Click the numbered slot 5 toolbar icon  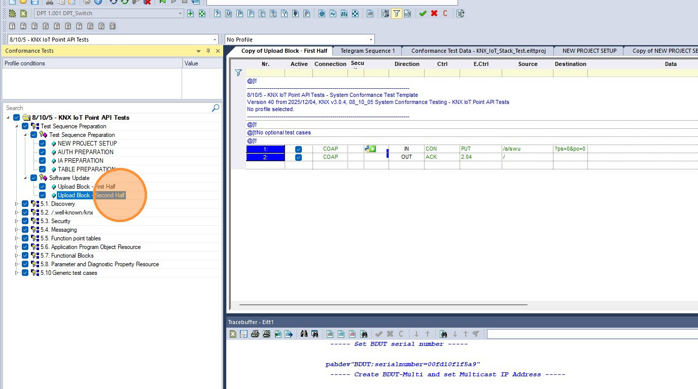(57, 26)
